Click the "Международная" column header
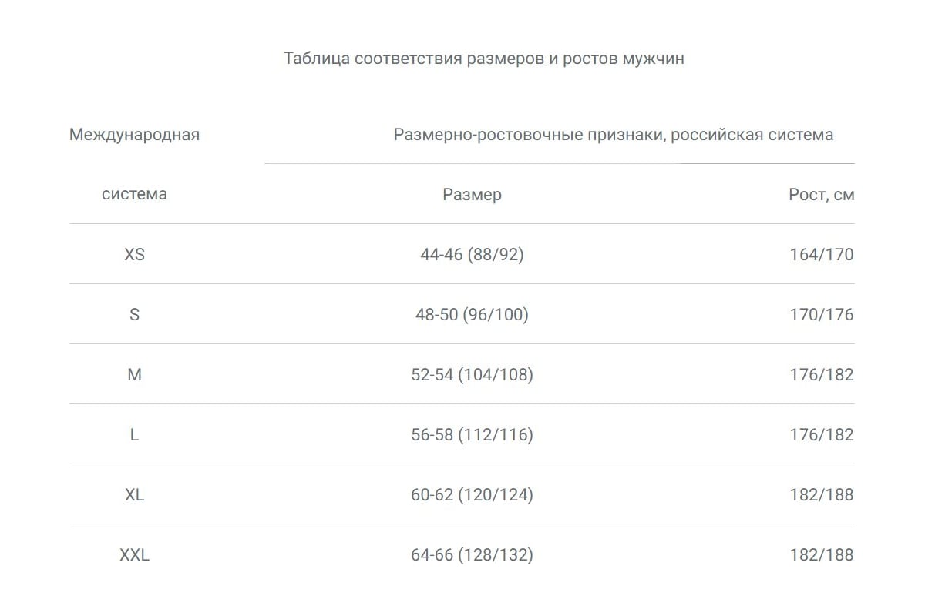The image size is (925, 616). [134, 135]
